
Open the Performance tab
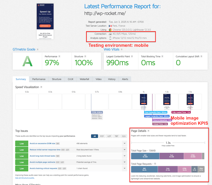(39, 79)
